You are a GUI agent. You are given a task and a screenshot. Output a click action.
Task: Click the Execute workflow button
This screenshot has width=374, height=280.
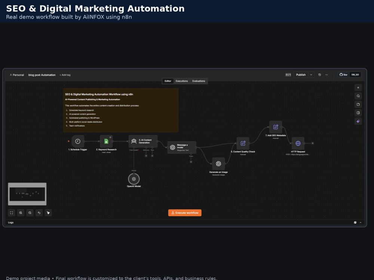click(x=185, y=213)
